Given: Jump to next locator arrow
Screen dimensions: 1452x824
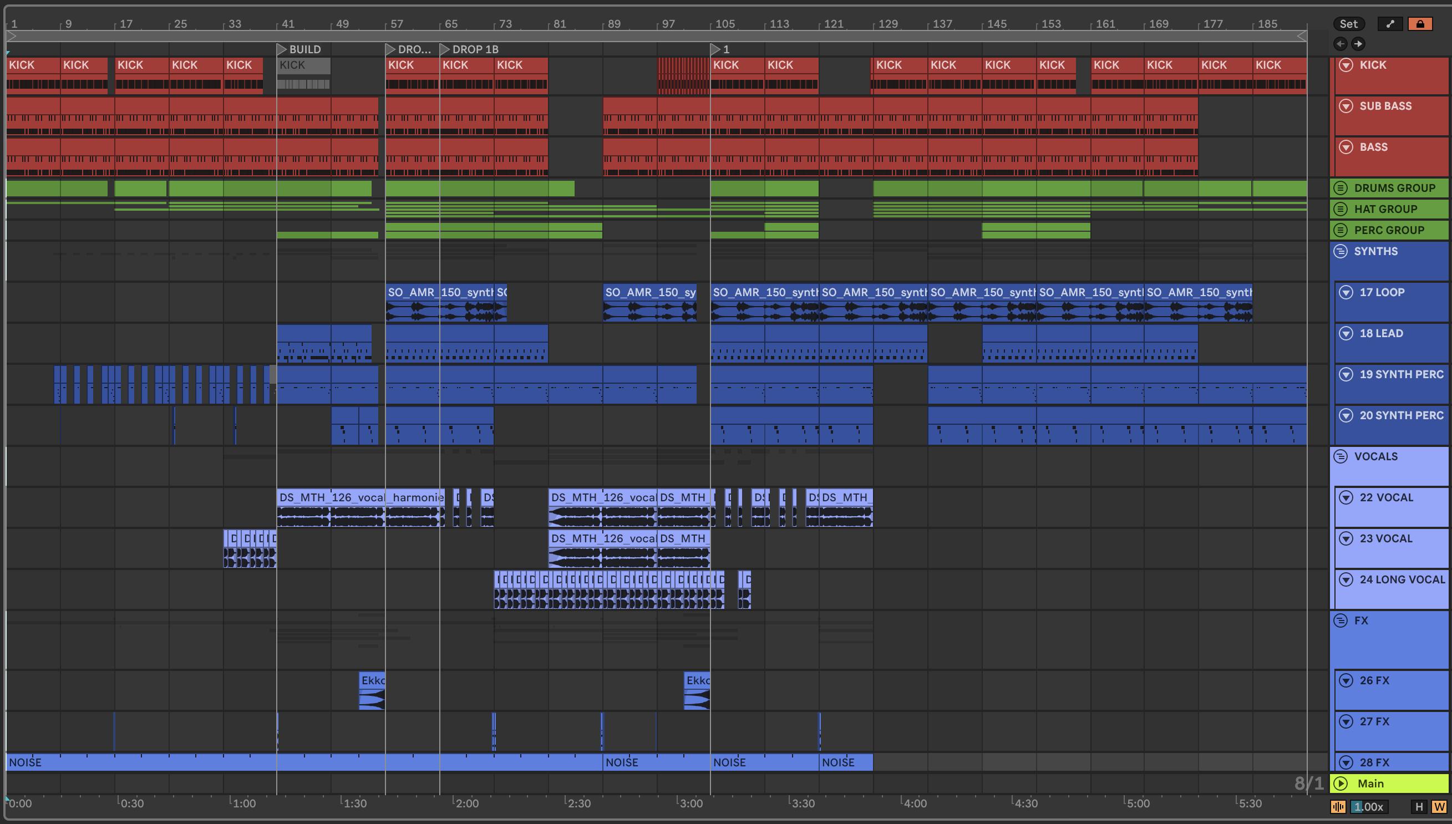Looking at the screenshot, I should (x=1358, y=44).
